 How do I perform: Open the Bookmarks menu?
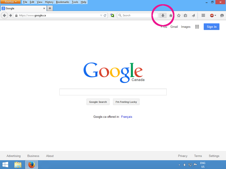(62, 2)
